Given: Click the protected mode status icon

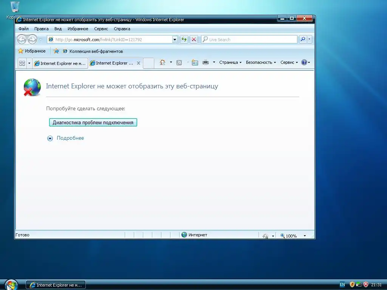Looking at the screenshot, I should tap(265, 236).
